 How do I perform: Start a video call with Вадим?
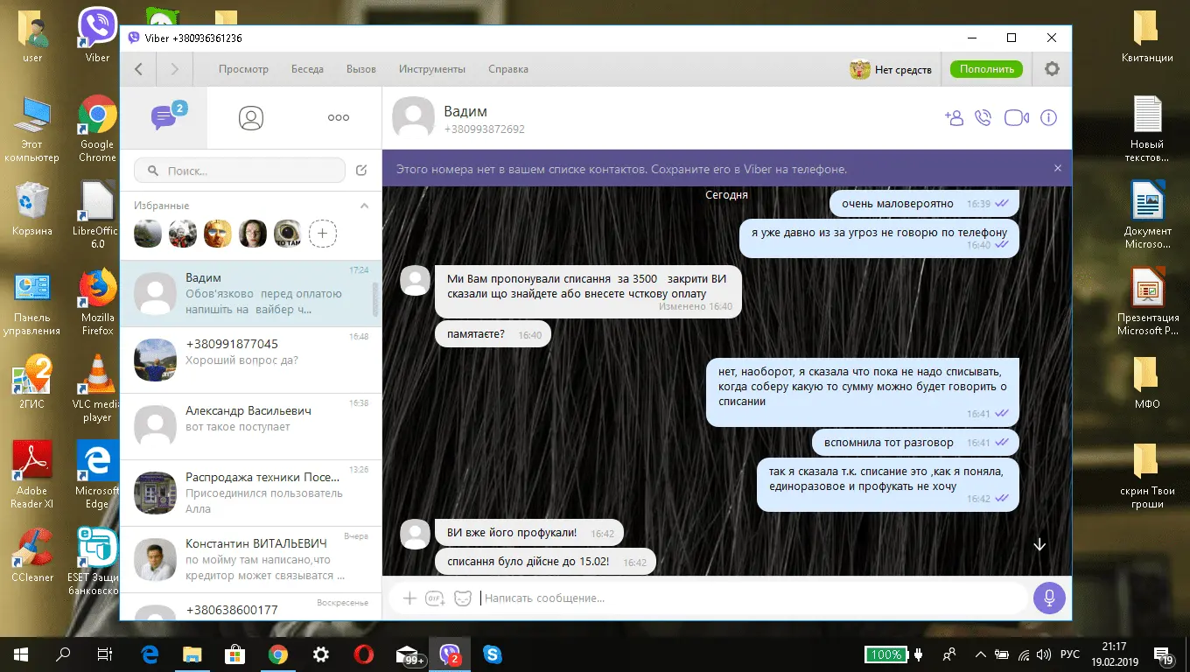pos(1016,118)
